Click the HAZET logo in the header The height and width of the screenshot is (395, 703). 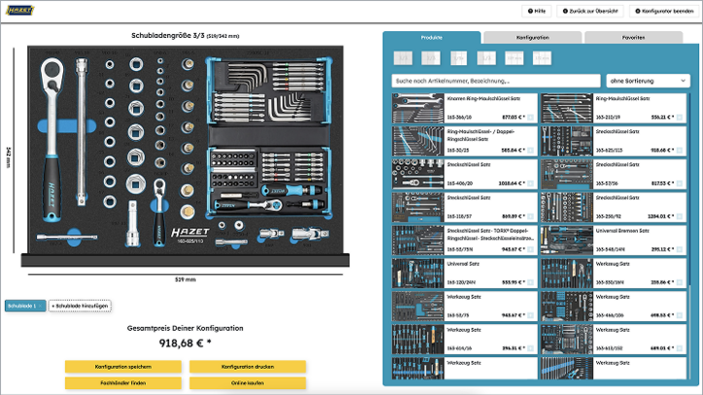click(x=20, y=10)
